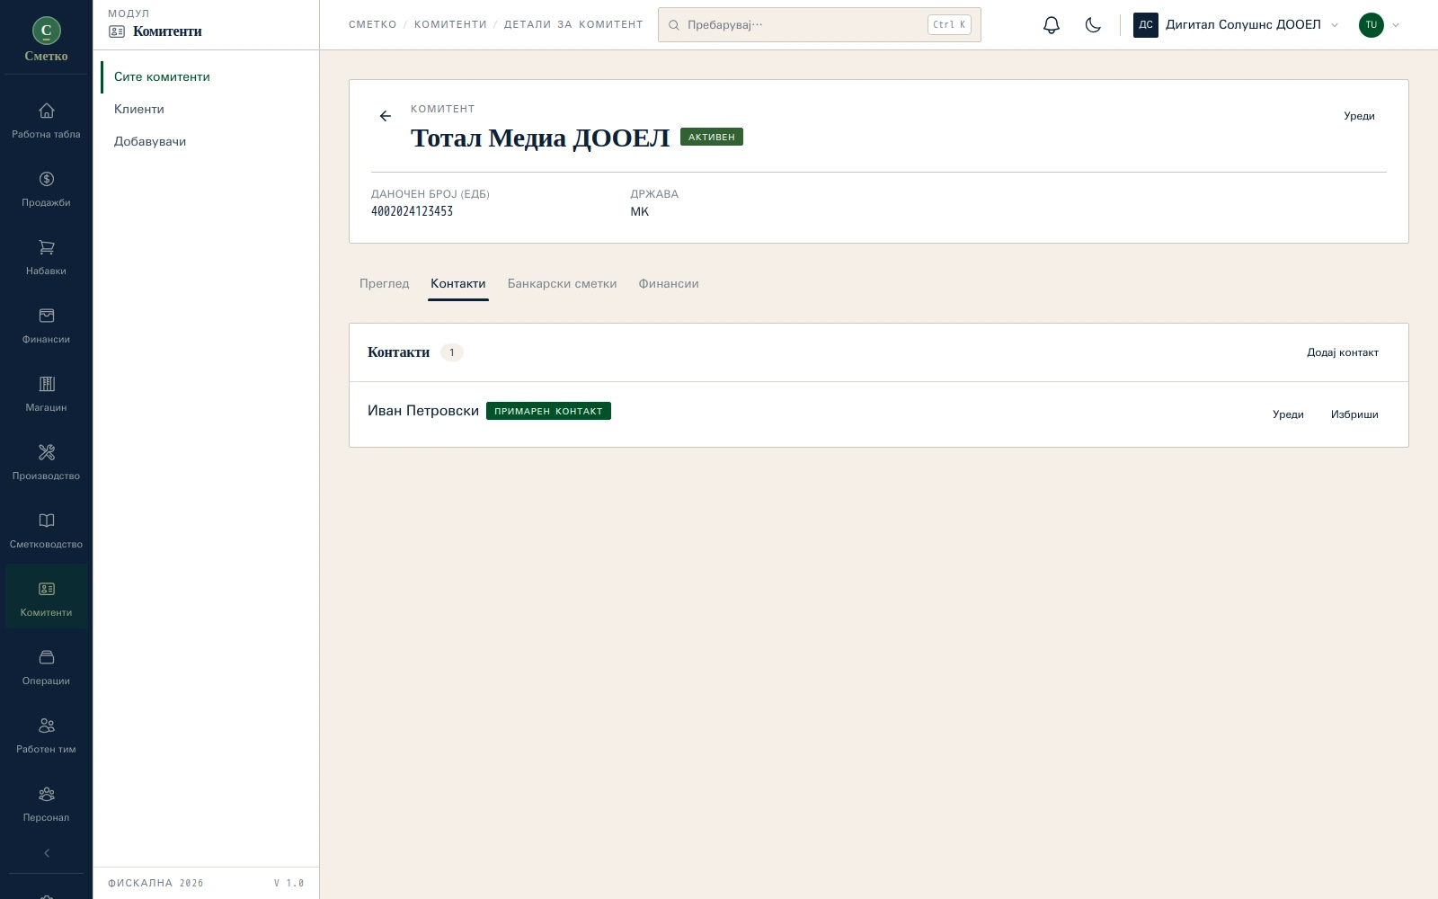
Task: Open Финансии sidebar icon
Action: point(46,316)
